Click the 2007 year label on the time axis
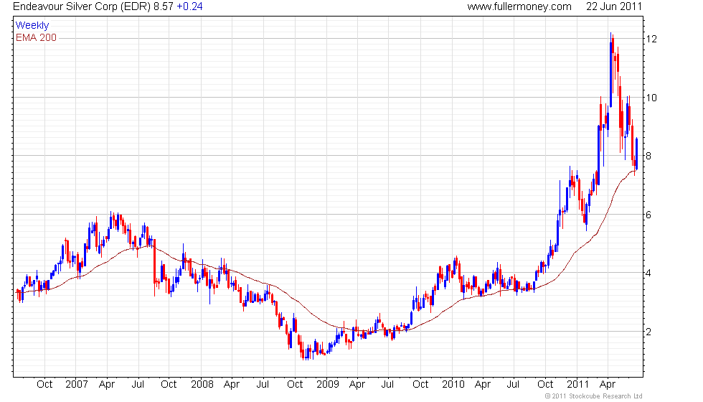 pos(76,384)
